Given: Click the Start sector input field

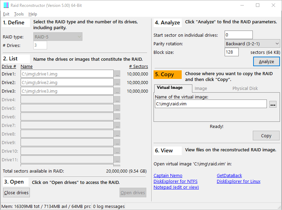Looking at the screenshot, I should [238, 35].
